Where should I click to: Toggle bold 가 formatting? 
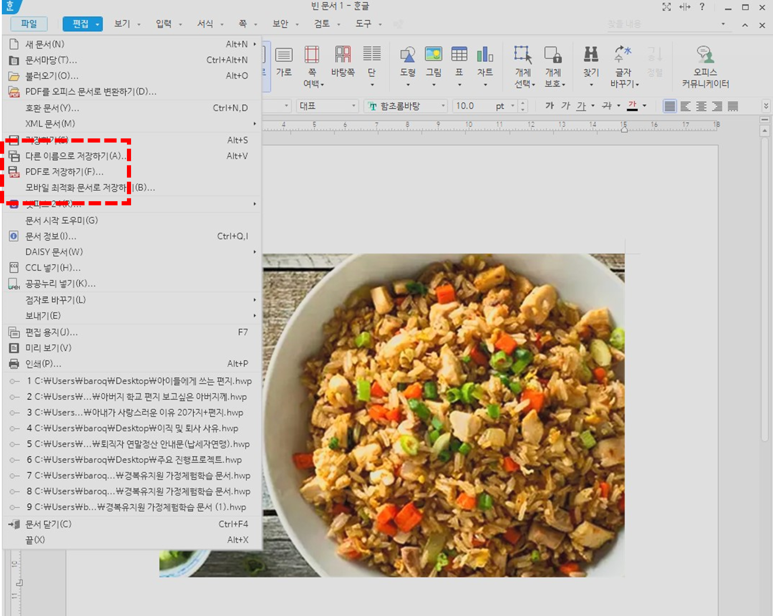click(x=549, y=106)
